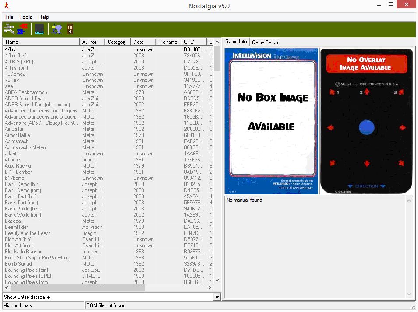The height and width of the screenshot is (312, 418).
Task: Maximize the Nostalgia window
Action: pyautogui.click(x=391, y=4)
